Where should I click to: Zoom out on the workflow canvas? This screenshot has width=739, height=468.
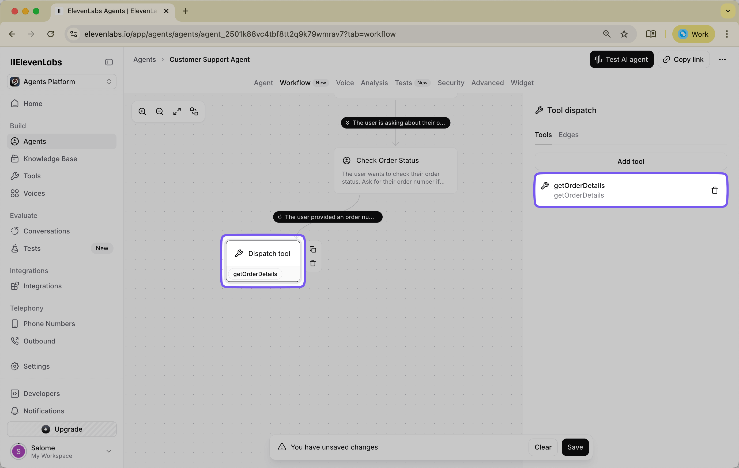[x=159, y=111]
